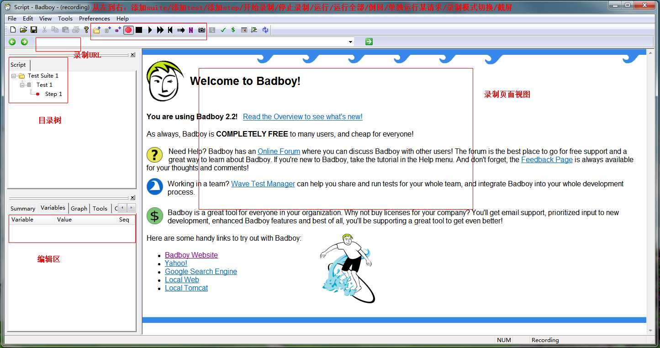Open the View menu
Screen dimensions: 660x348
tap(46, 18)
